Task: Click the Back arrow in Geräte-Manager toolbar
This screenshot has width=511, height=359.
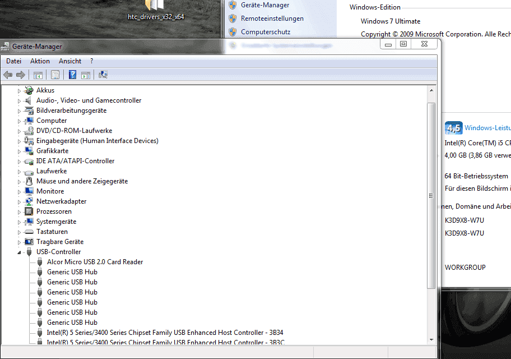Action: (x=8, y=75)
